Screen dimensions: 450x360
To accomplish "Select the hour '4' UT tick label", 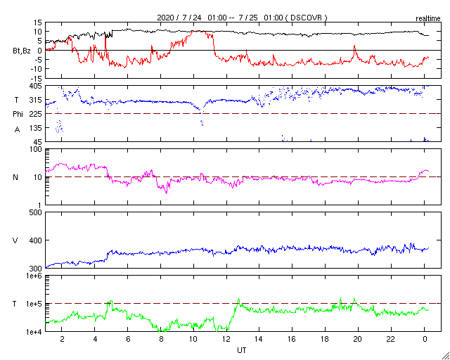I will click(95, 340).
